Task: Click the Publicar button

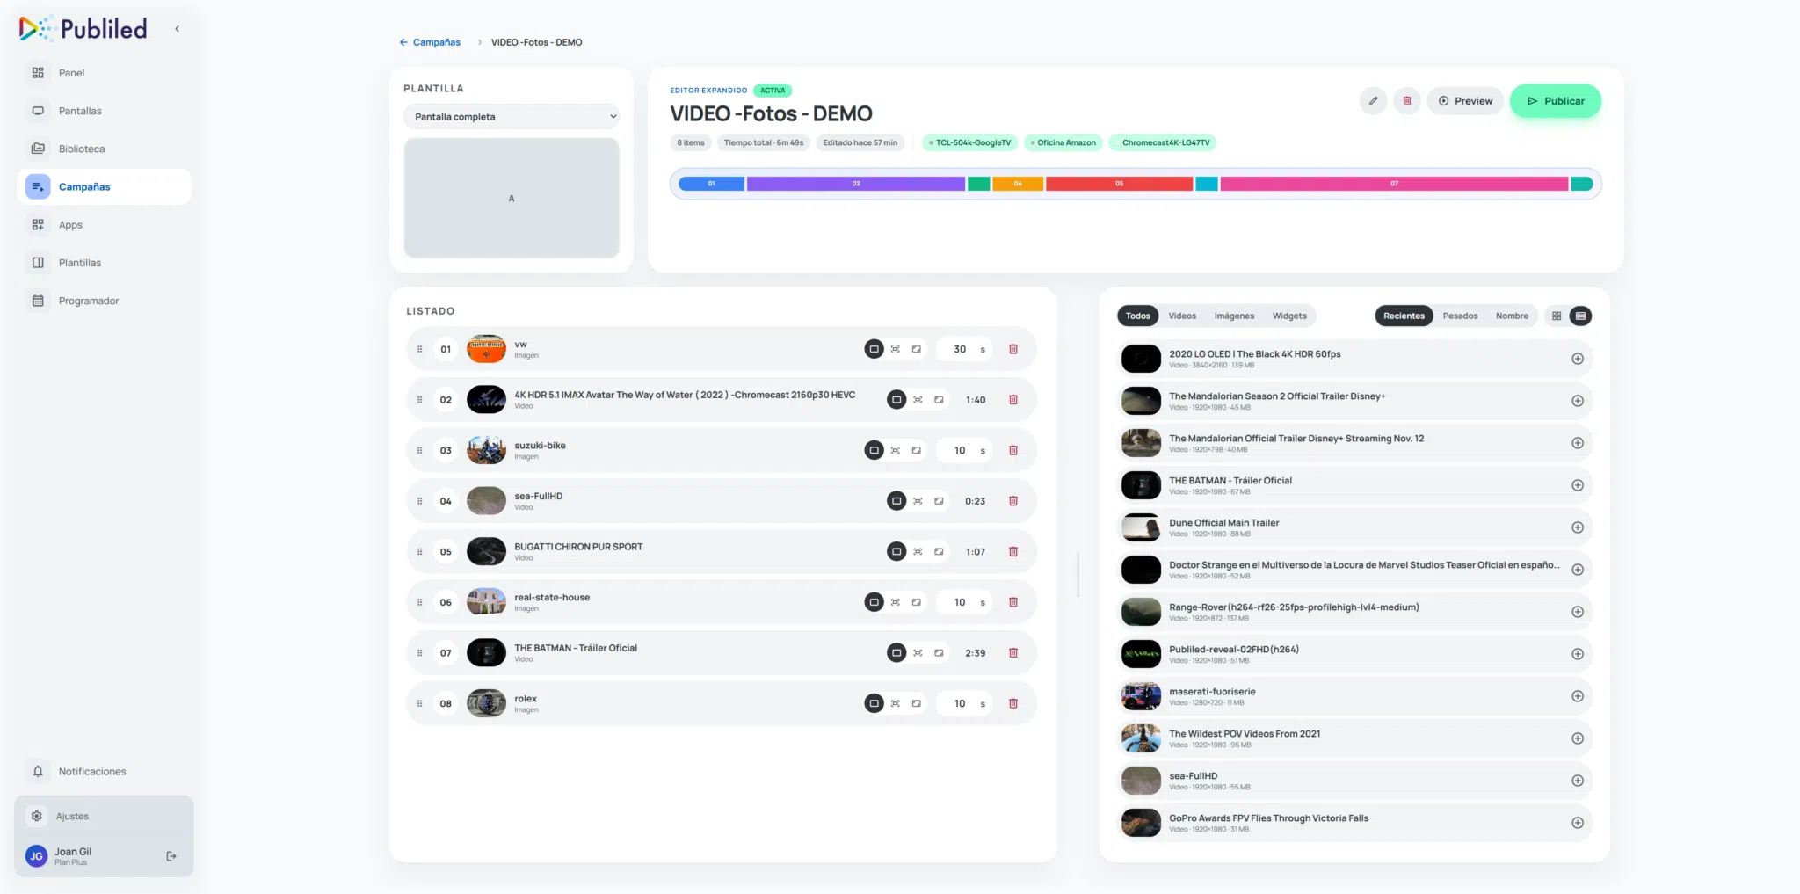Action: 1556,101
